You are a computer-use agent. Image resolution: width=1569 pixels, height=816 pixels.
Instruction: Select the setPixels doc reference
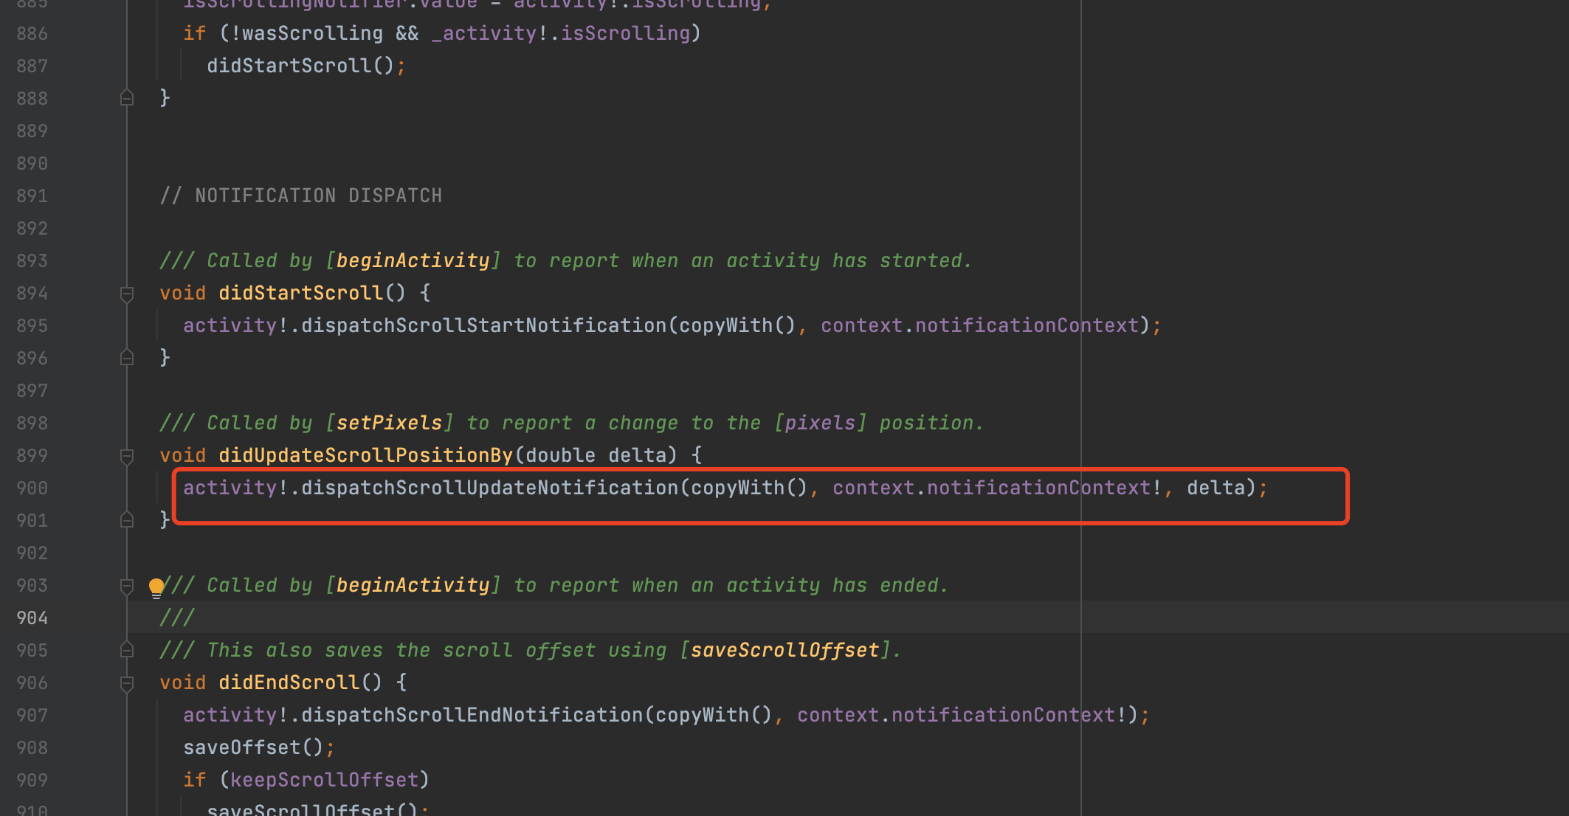[x=390, y=422]
